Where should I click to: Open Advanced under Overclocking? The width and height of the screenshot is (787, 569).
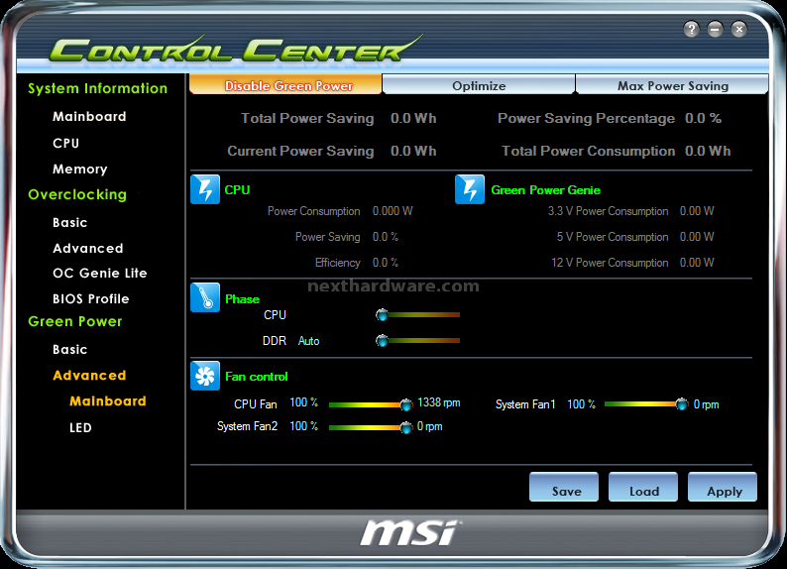tap(88, 249)
